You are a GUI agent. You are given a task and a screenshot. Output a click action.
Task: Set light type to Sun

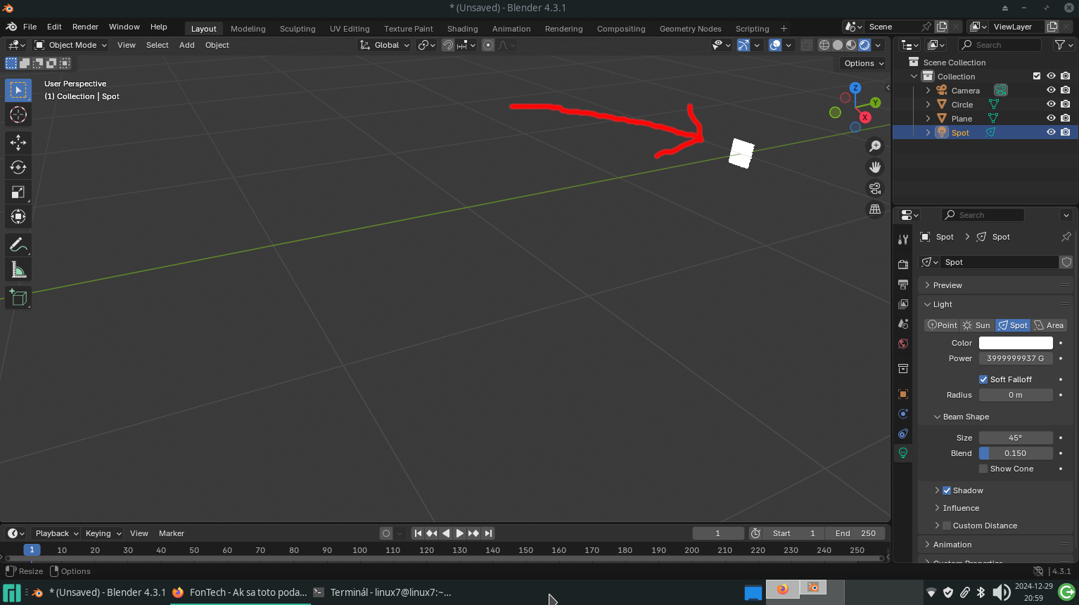[x=976, y=325]
